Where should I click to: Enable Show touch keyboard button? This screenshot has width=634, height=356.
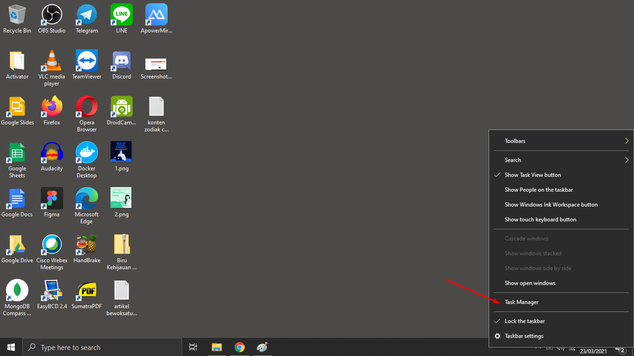click(561, 219)
